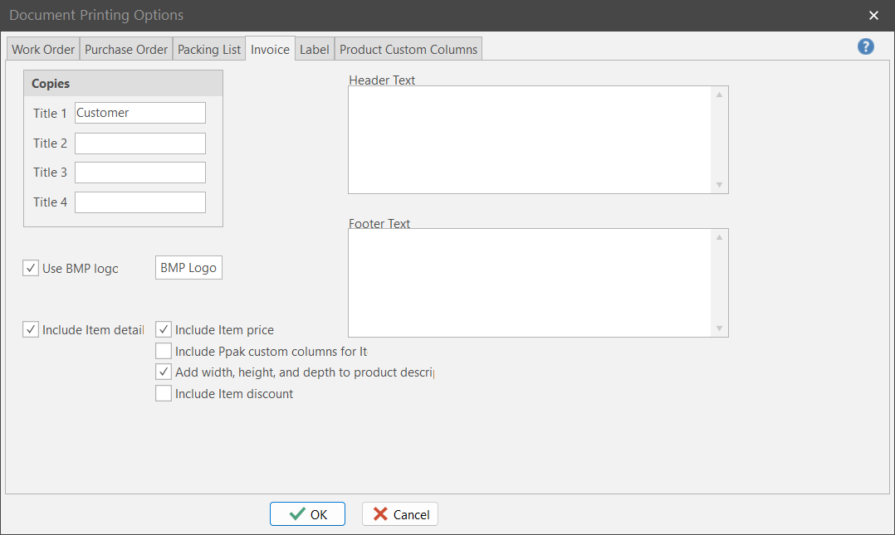
Task: Open help via blue question mark icon
Action: point(866,46)
